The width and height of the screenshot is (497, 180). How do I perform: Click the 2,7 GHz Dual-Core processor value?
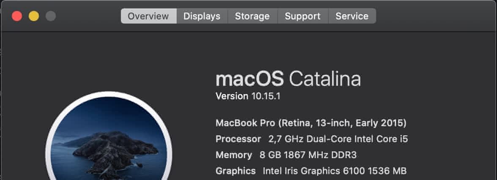338,139
